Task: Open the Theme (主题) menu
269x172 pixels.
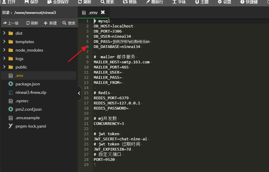Action: [x=202, y=2]
